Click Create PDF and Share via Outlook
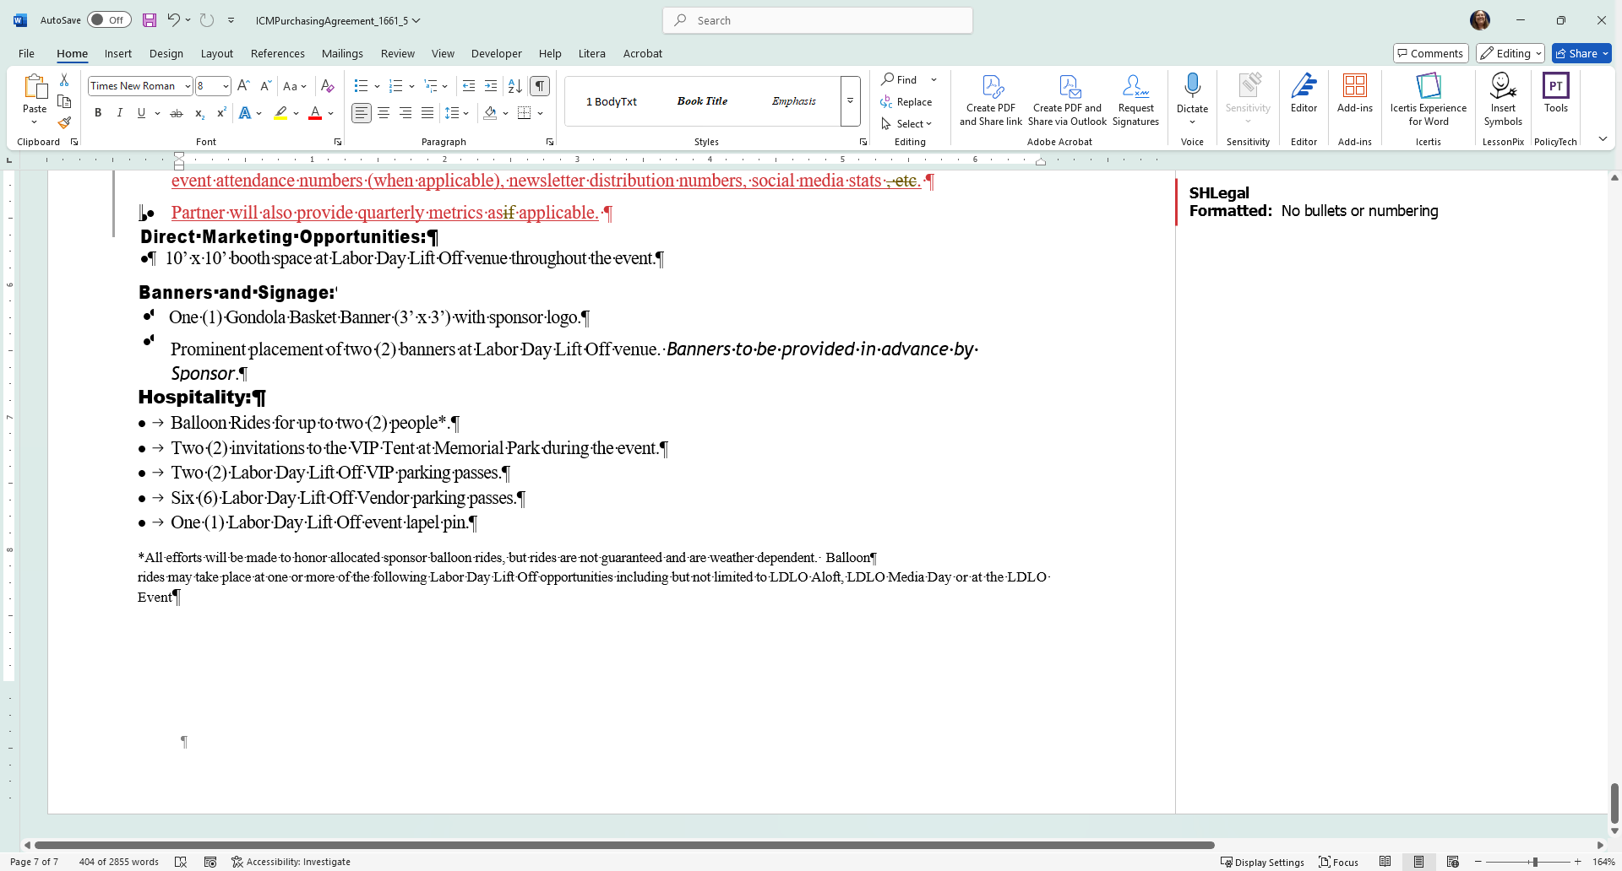1622x871 pixels. [1067, 100]
